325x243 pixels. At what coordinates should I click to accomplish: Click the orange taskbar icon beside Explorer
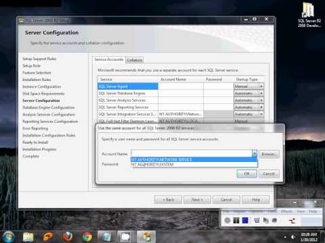[48, 237]
